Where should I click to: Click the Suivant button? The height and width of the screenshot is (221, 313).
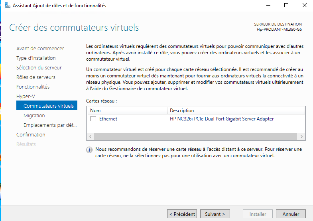(x=215, y=214)
